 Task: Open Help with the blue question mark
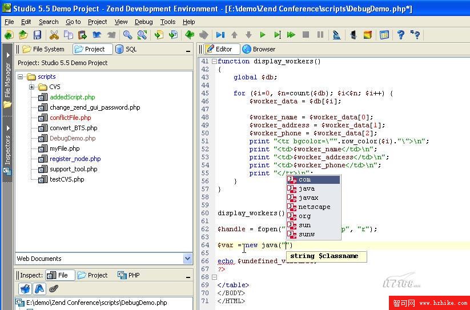401,35
